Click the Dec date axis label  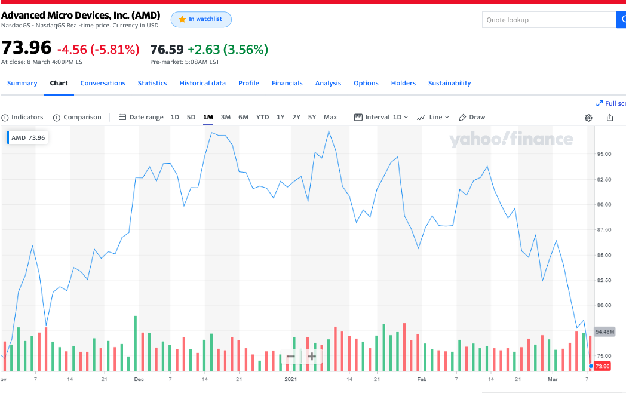tap(139, 379)
